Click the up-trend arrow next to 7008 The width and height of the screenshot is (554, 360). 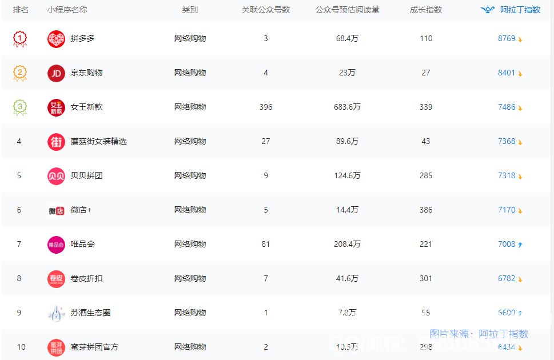pos(520,245)
